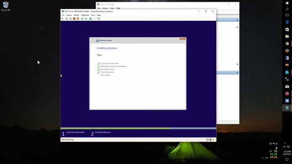
Task: Click the 'Status: Running' status bar text
Action: (x=68, y=139)
